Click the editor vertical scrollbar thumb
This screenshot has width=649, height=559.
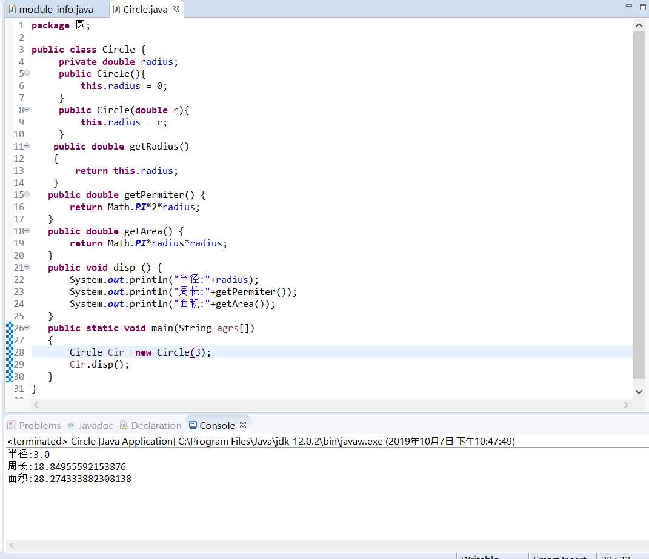tap(639, 205)
